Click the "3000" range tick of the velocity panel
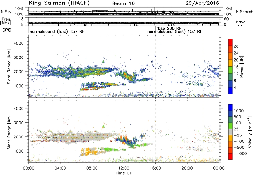Screen dimensions: 253x175 click(x=19, y=123)
